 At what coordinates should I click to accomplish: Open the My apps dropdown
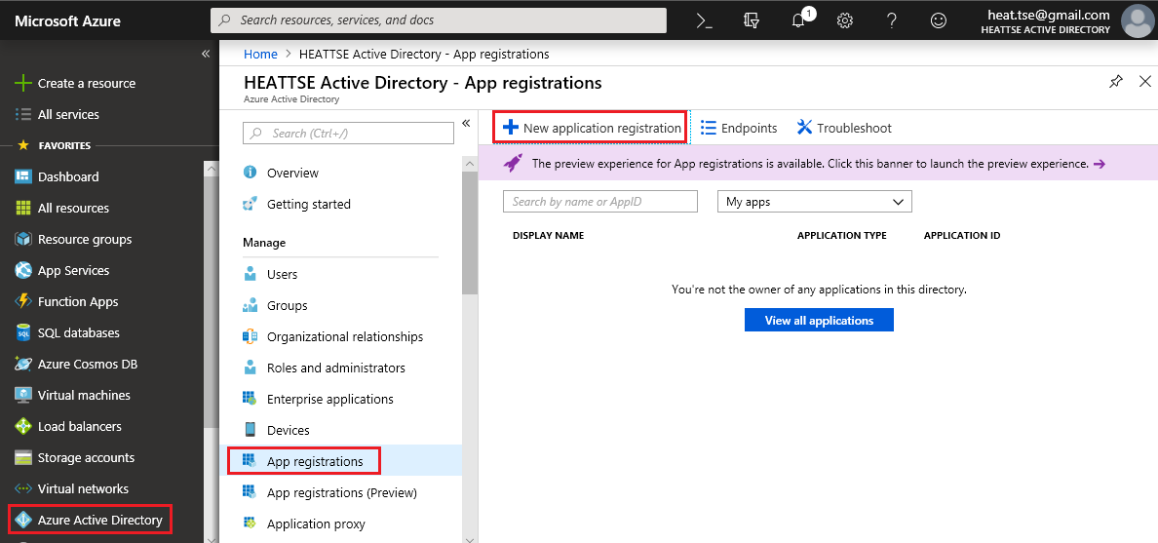click(x=814, y=202)
